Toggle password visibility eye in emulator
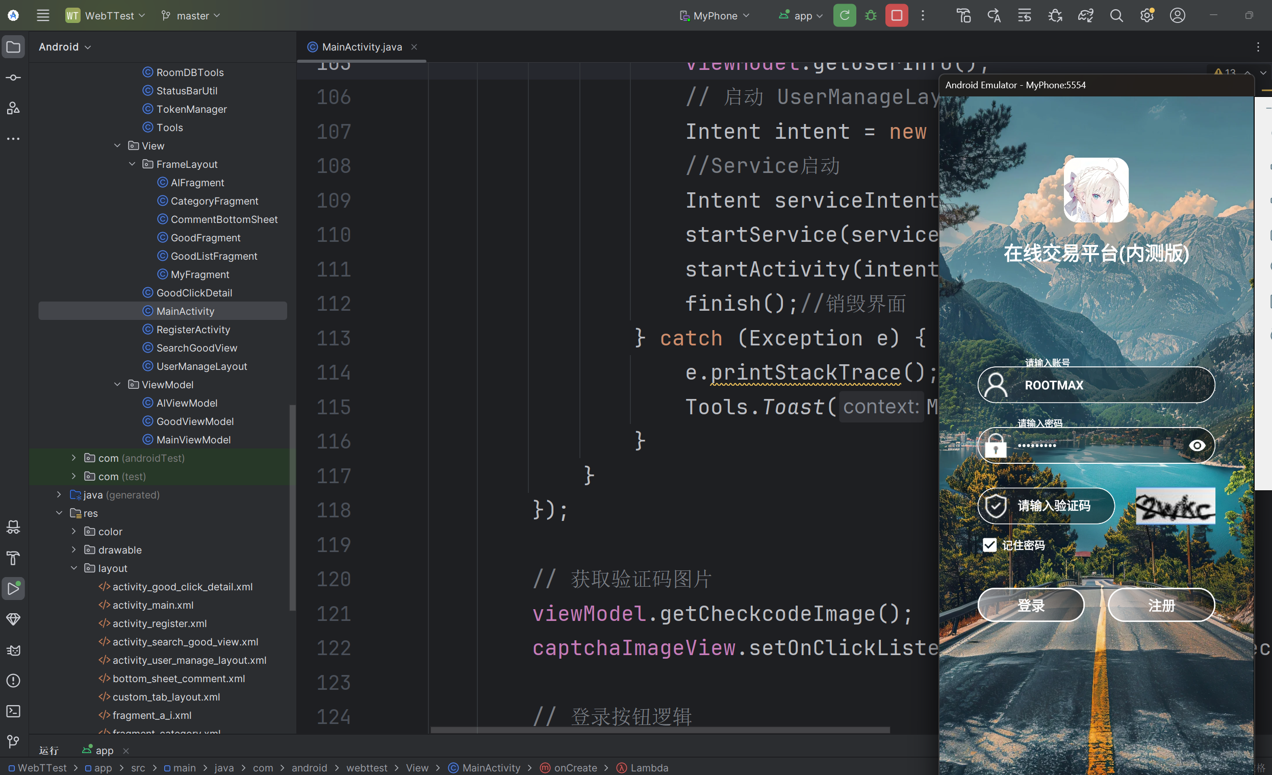 pyautogui.click(x=1197, y=445)
